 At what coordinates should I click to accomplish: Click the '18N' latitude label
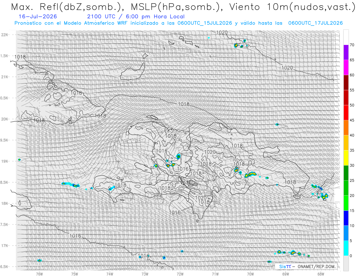(4, 203)
